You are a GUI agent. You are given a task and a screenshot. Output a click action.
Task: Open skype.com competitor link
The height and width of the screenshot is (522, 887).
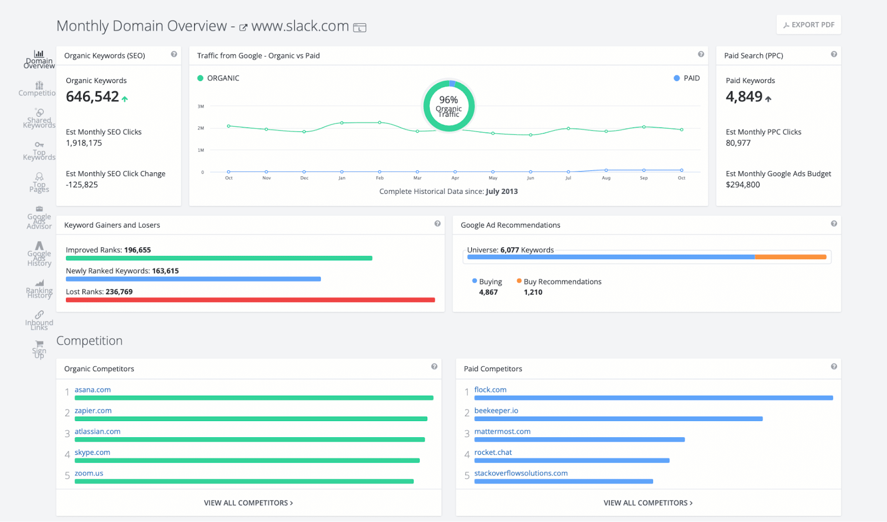pos(93,453)
